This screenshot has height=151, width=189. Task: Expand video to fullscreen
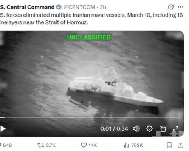pyautogui.click(x=175, y=129)
